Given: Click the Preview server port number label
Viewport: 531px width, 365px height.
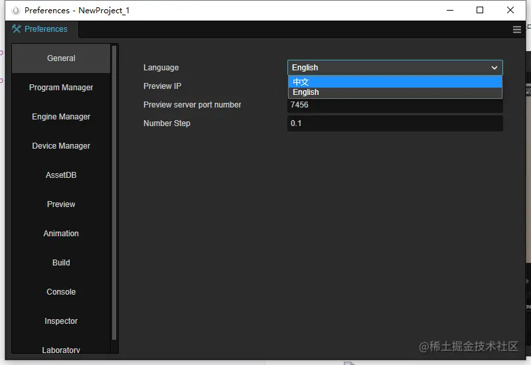Looking at the screenshot, I should 192,105.
